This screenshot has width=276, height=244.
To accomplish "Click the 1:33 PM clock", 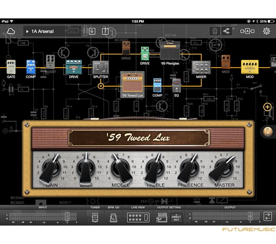I will (138, 21).
